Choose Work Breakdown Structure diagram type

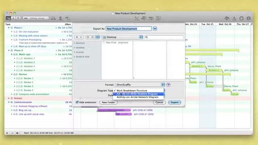[138, 91]
